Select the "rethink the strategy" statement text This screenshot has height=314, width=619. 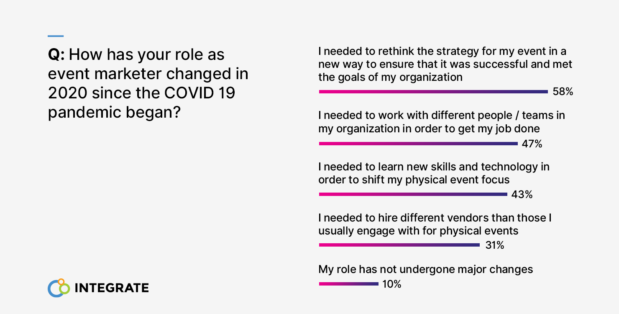(x=445, y=64)
